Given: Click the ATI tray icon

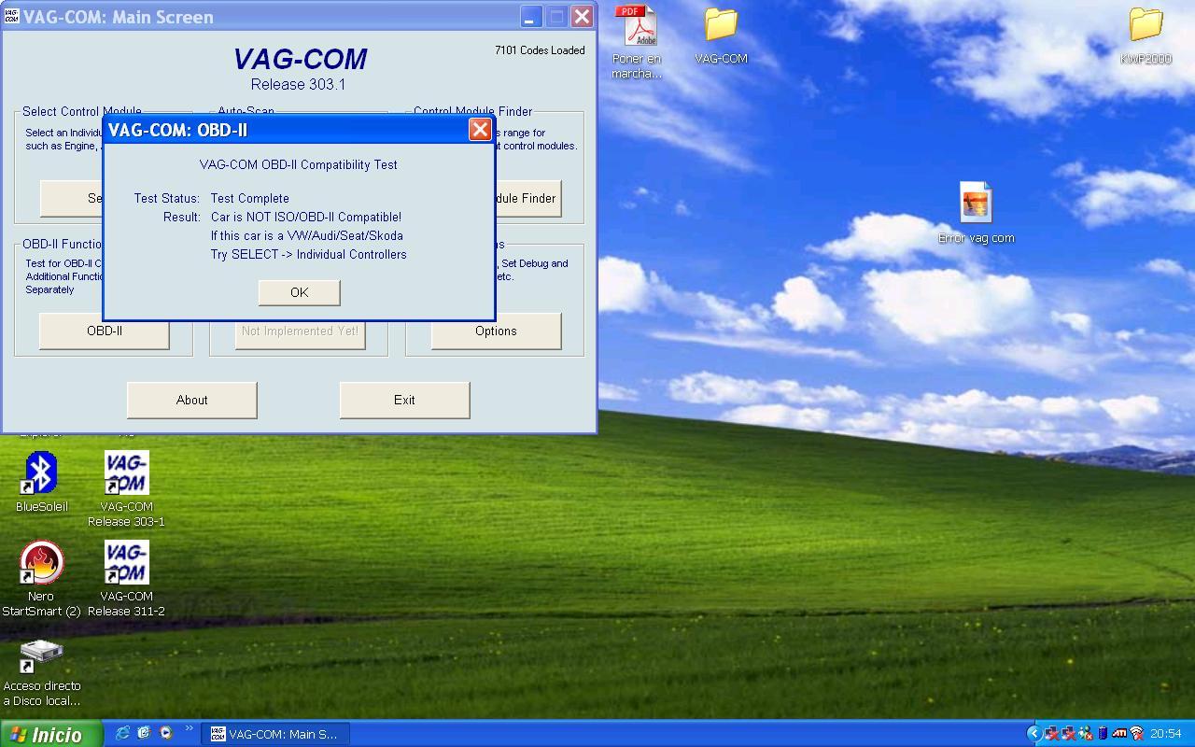Looking at the screenshot, I should (1119, 733).
